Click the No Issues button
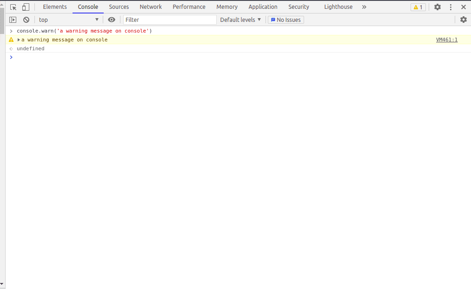 click(x=285, y=20)
